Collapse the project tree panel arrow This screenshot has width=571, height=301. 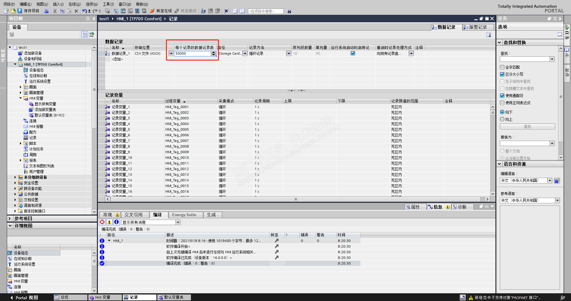pos(94,19)
